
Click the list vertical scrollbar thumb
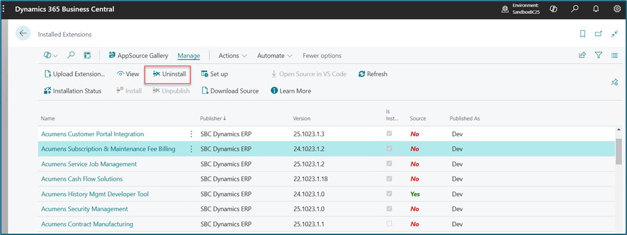click(x=618, y=151)
